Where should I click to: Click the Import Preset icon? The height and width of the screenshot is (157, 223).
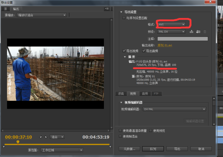tap(198, 32)
